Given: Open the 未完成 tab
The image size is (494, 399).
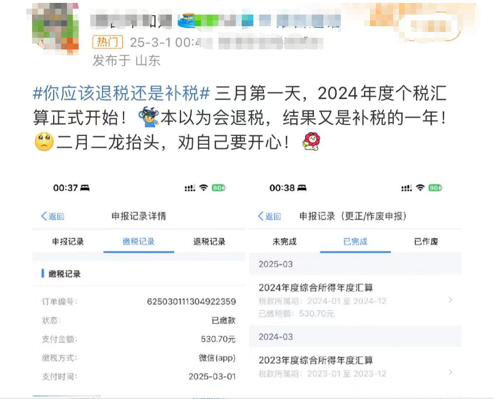Looking at the screenshot, I should coord(284,241).
